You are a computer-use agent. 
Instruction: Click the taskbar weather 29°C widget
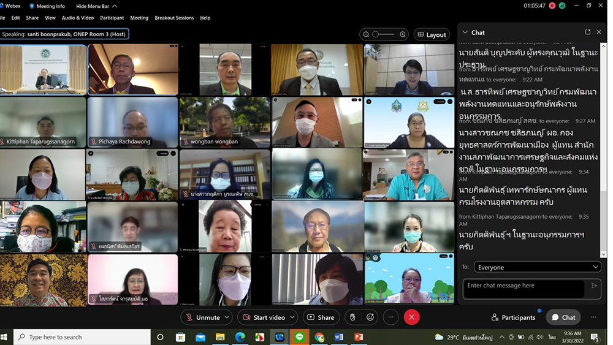tap(463, 337)
